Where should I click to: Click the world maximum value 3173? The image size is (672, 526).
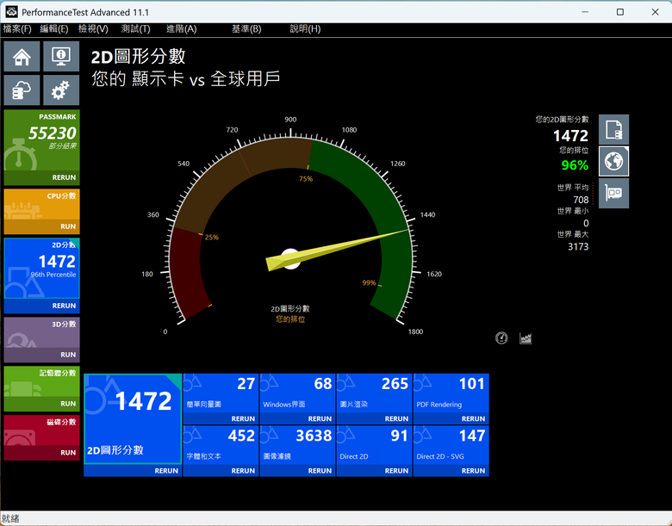coord(578,247)
